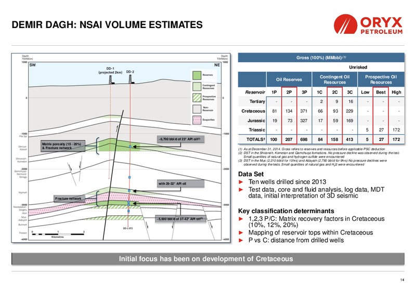Image resolution: width=416 pixels, height=288 pixels.
Task: Select the 'Oil Reserves' column group header
Action: pyautogui.click(x=289, y=80)
